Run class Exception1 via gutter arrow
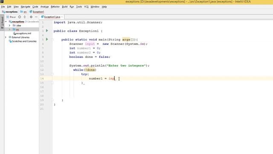Viewport: 273px width, 154px height. pyautogui.click(x=47, y=31)
